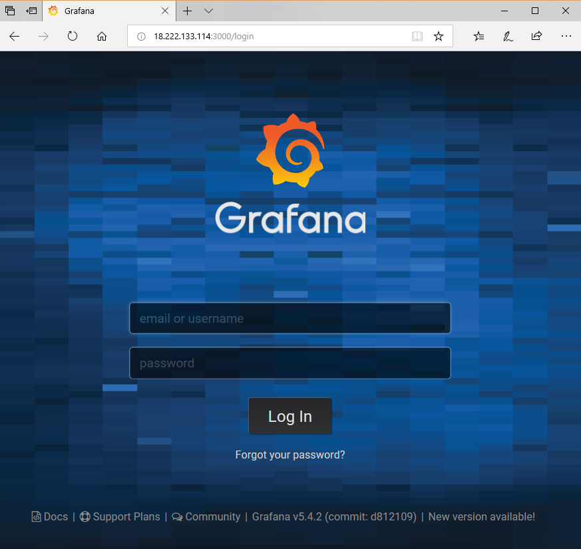Click the New version available link
Viewport: 581px width, 549px height.
coord(482,516)
